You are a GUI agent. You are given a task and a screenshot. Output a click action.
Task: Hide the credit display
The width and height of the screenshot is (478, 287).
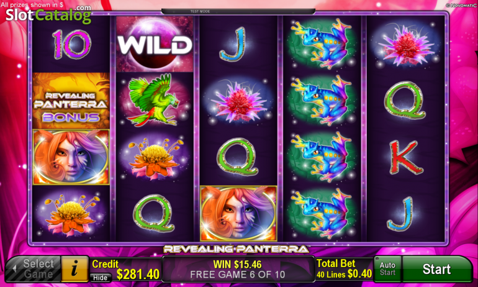pos(101,278)
